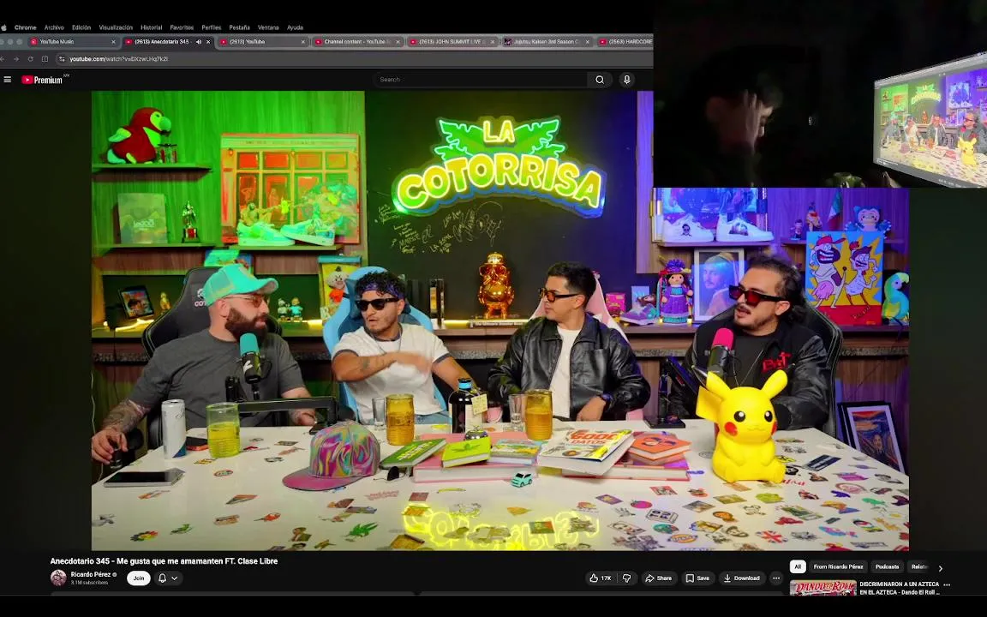Click the Save button
Image resolution: width=987 pixels, height=617 pixels.
click(x=697, y=578)
